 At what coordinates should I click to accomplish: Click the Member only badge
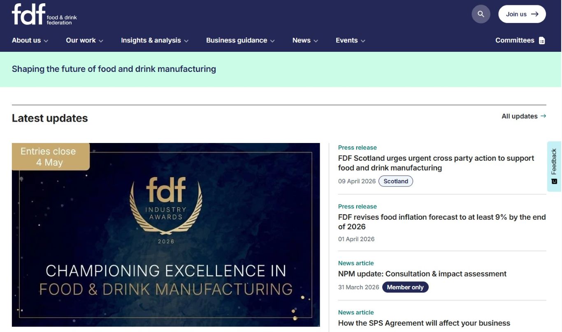click(405, 287)
